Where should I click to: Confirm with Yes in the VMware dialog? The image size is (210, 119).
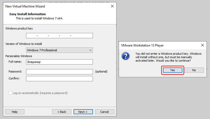pos(173,70)
